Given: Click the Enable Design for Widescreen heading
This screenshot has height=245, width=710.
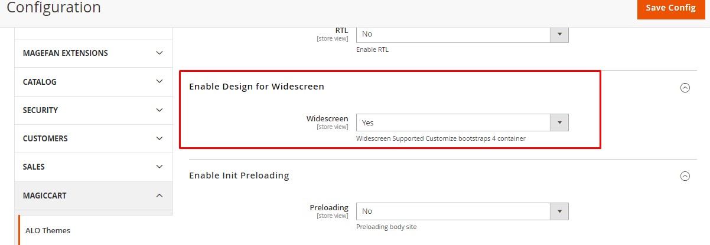Looking at the screenshot, I should coord(256,87).
